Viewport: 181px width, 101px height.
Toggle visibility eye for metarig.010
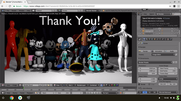click(x=172, y=31)
